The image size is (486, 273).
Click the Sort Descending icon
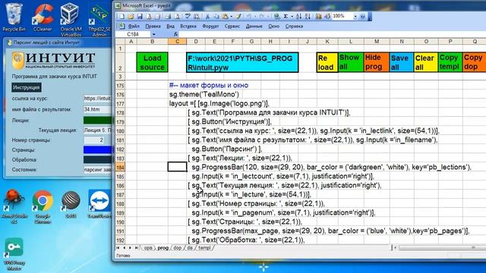pyautogui.click(x=307, y=16)
